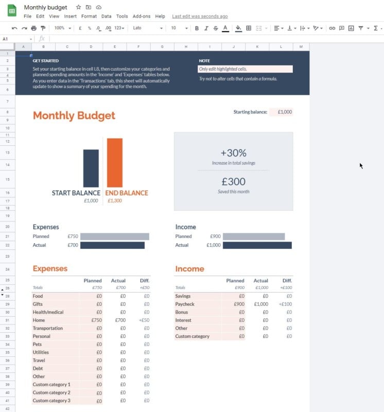
Task: Select the paint format tool
Action: (43, 28)
